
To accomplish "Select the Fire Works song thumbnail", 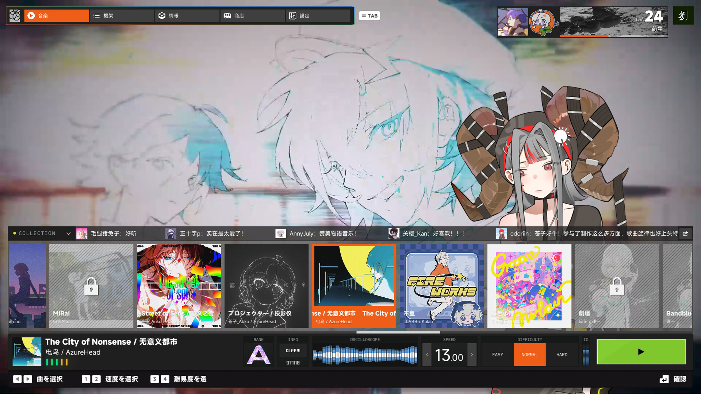I will (441, 286).
